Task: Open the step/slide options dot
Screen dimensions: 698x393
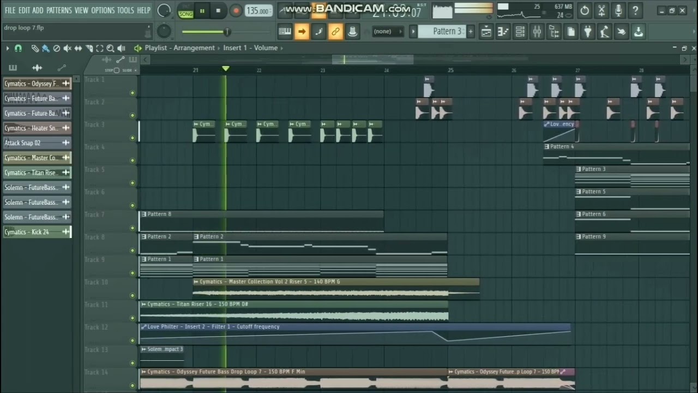Action: pyautogui.click(x=136, y=70)
